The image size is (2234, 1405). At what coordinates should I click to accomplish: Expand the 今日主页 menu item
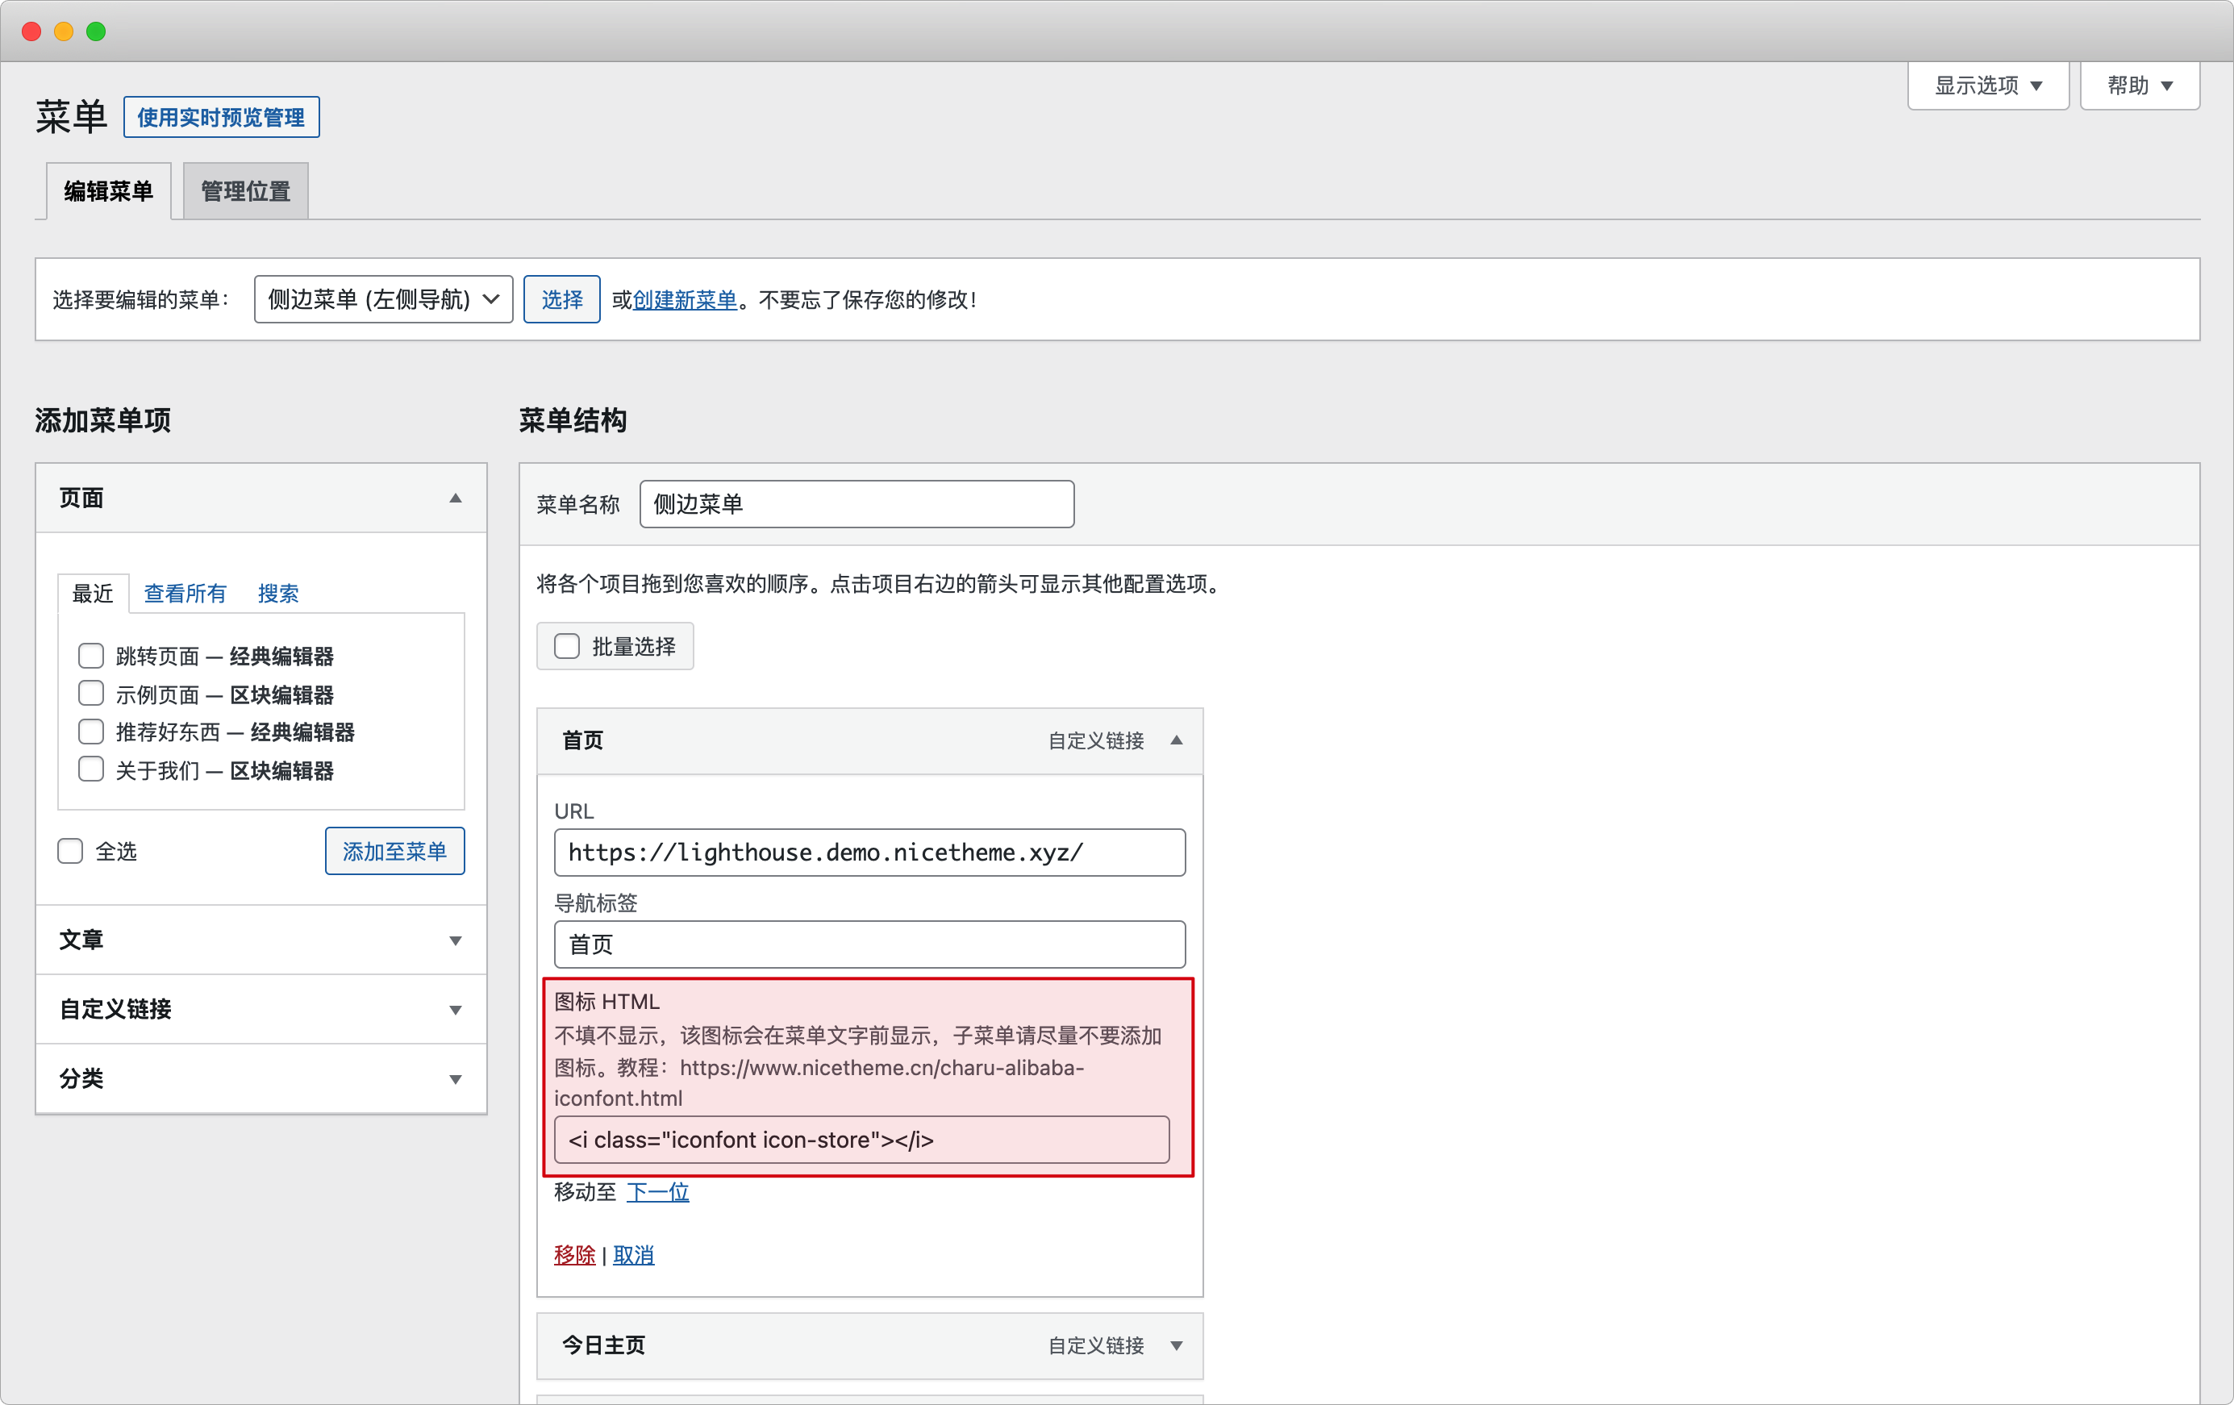click(1177, 1345)
